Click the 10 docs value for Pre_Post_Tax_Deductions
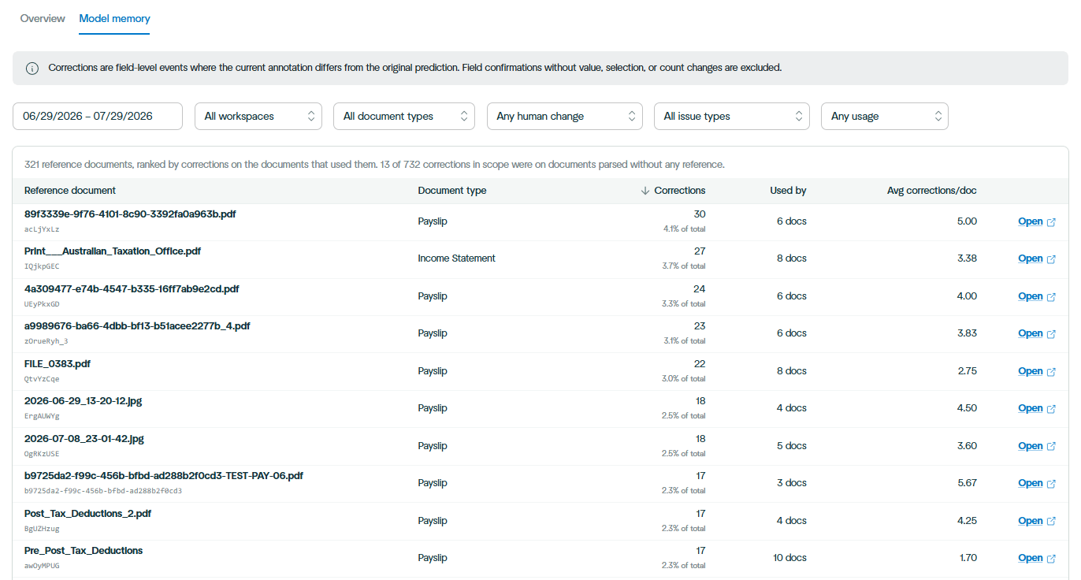Viewport: 1081px width, 580px height. pos(789,558)
